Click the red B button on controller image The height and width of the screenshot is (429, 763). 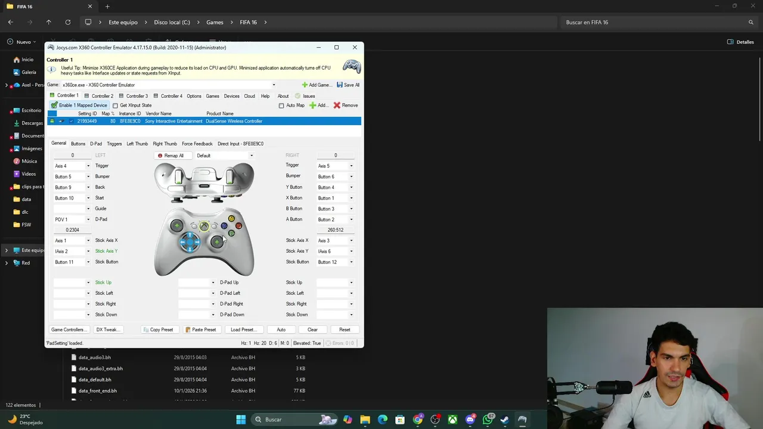coord(238,226)
